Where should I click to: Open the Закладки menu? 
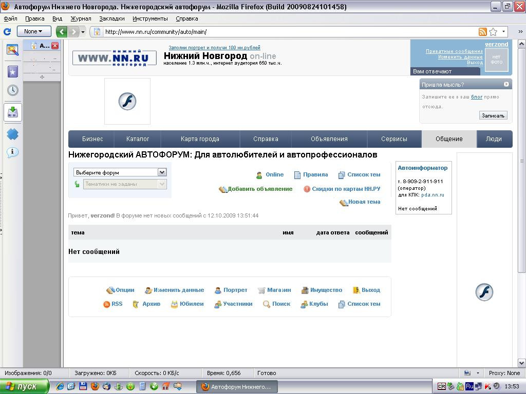pyautogui.click(x=111, y=19)
